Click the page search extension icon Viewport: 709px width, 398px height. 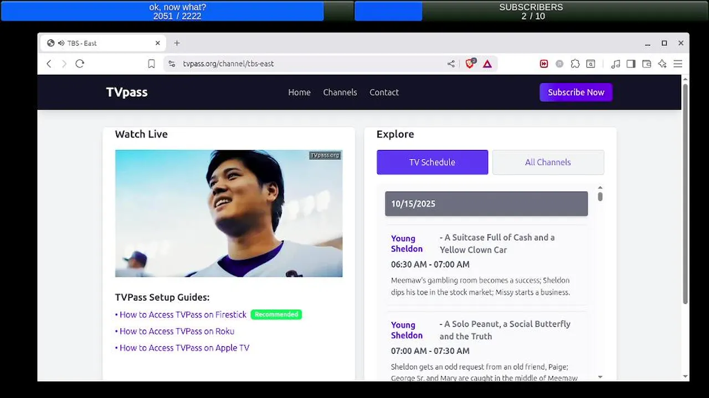[x=591, y=64]
